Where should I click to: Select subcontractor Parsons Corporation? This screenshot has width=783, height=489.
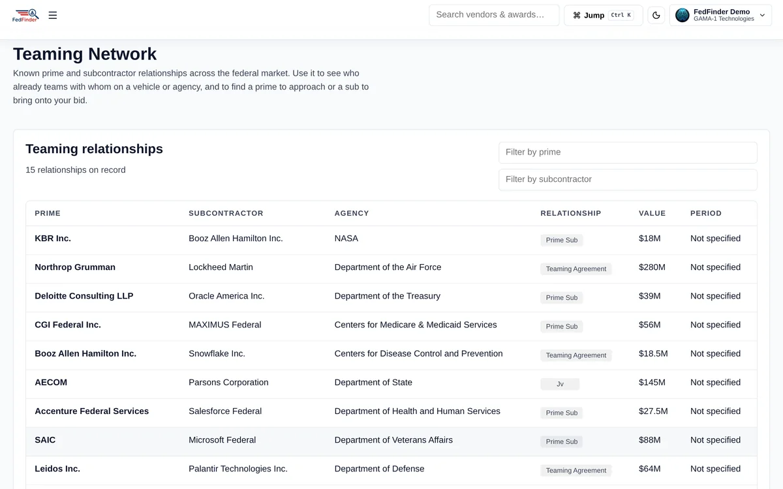(x=228, y=382)
